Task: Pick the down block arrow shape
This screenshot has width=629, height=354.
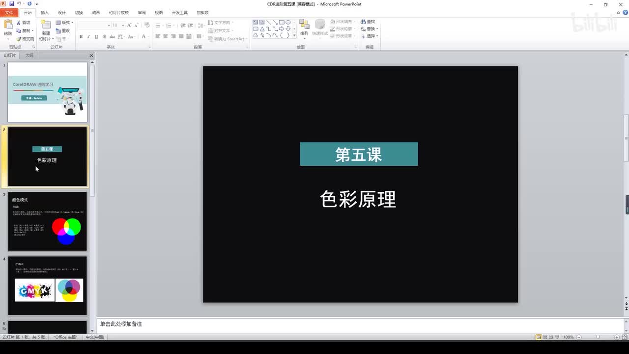Action: [x=288, y=29]
